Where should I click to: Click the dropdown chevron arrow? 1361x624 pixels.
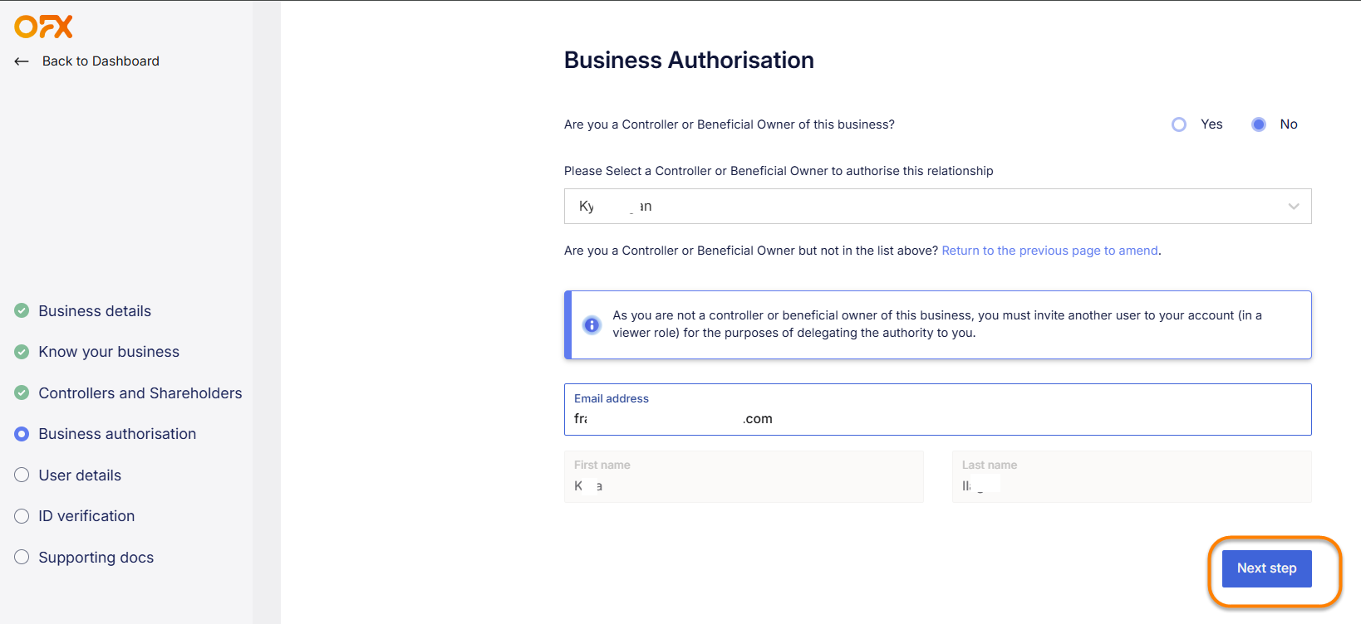[x=1293, y=207]
